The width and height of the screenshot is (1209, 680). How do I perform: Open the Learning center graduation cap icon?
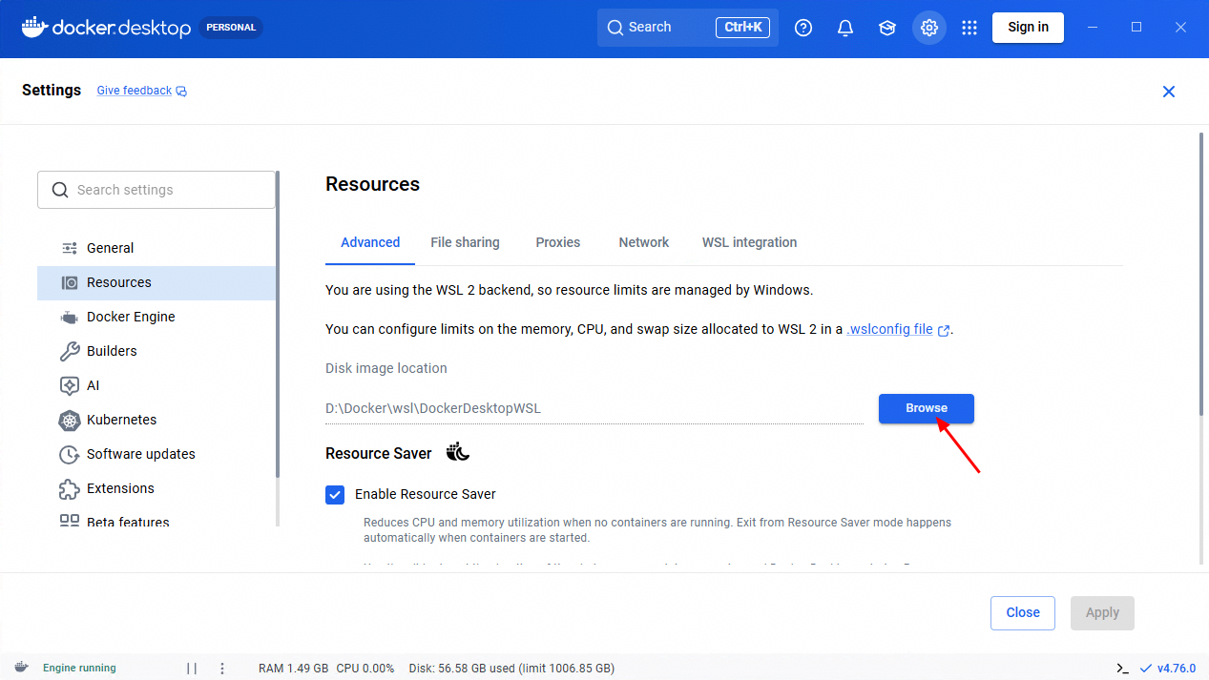click(x=887, y=28)
